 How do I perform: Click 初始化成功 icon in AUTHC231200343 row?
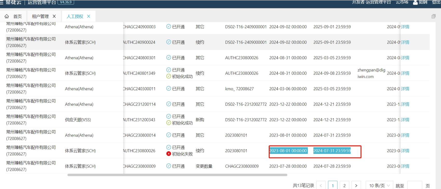[x=169, y=123]
